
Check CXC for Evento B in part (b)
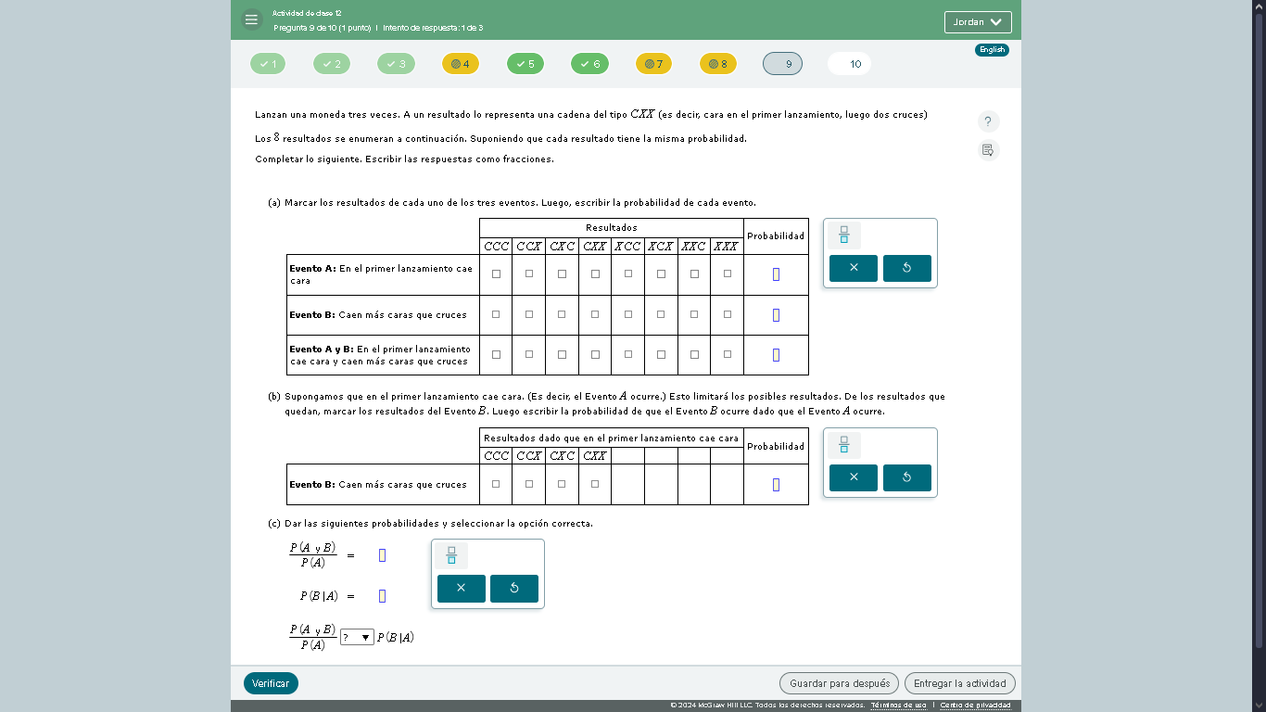562,484
